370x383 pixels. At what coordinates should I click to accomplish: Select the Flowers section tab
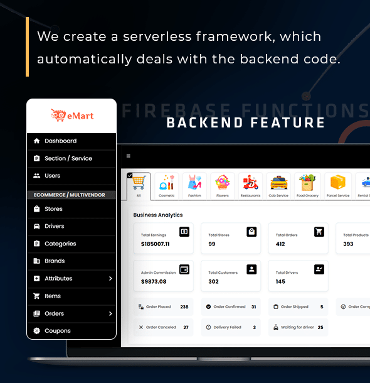223,186
